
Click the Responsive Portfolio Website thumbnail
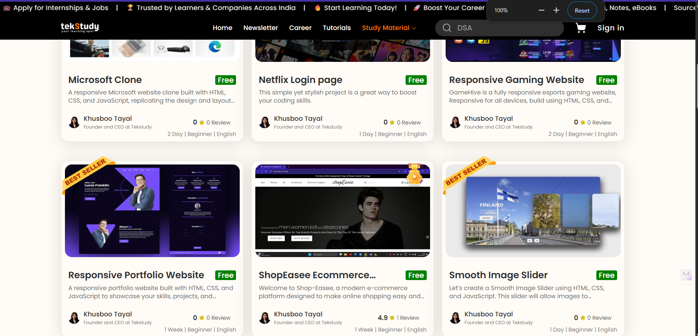[x=152, y=210]
